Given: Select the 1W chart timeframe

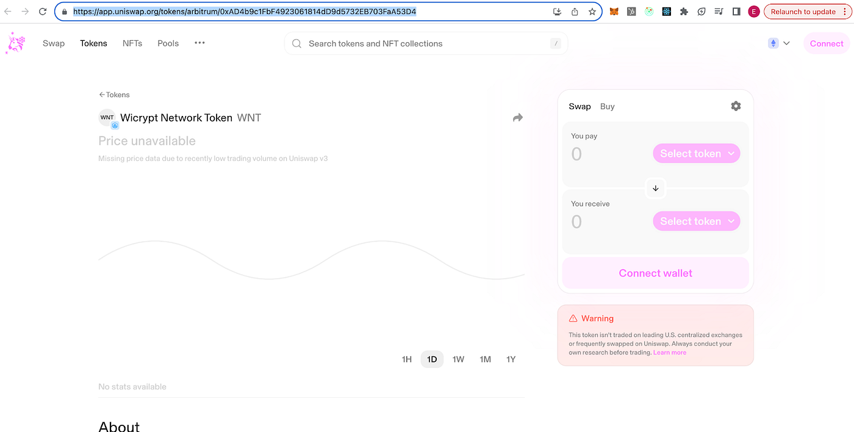Looking at the screenshot, I should pos(458,359).
